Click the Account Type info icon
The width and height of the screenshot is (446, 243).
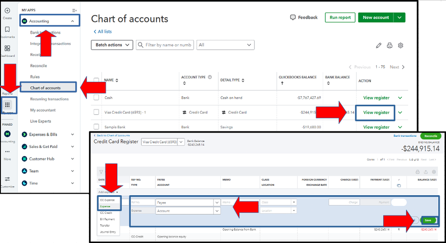(210, 77)
